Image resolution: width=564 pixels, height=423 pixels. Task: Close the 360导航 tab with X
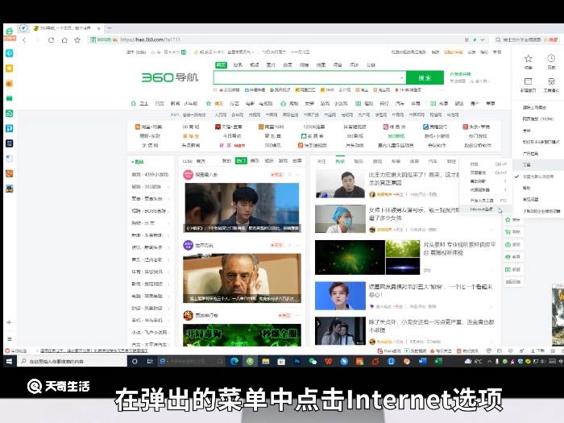tap(99, 28)
